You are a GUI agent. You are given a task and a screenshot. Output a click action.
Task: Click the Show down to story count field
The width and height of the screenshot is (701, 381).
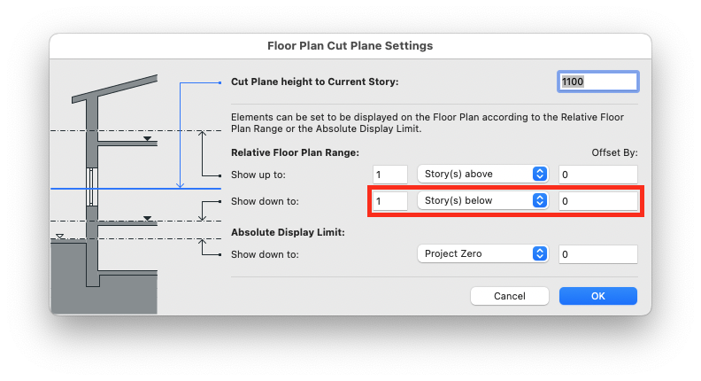click(389, 201)
